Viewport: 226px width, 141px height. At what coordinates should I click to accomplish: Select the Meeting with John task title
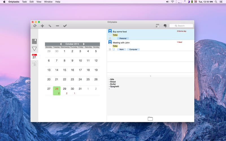pyautogui.click(x=121, y=43)
